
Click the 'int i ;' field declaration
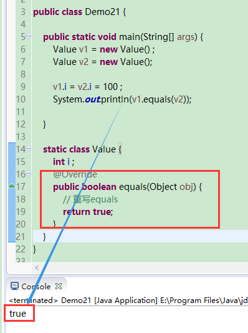point(64,162)
